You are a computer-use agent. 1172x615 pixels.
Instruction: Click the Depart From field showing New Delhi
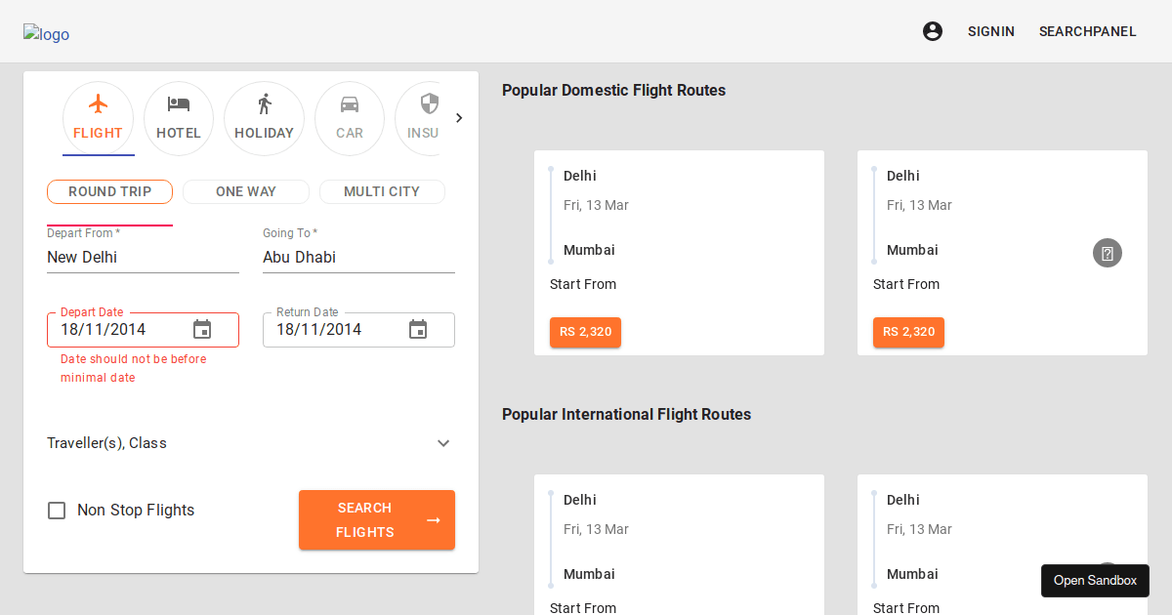(x=143, y=257)
